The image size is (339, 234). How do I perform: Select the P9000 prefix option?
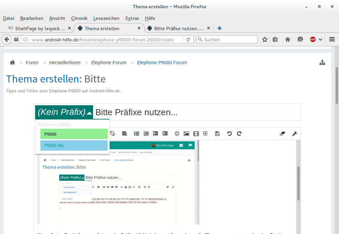(74, 134)
